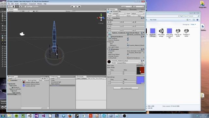Image resolution: width=209 pixels, height=118 pixels.
Task: Toggle the Use Light Probes checkbox
Action: [x=128, y=47]
